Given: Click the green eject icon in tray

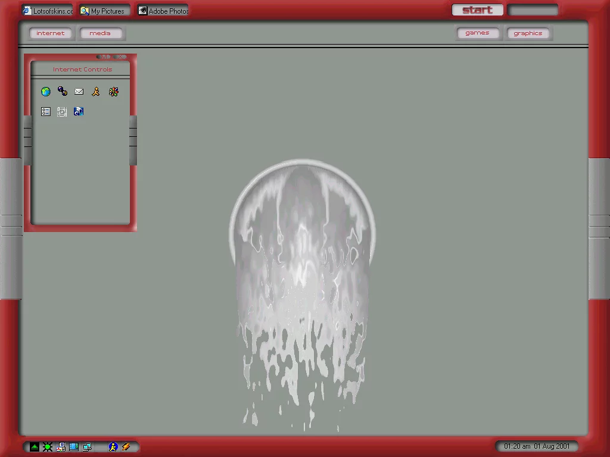Looking at the screenshot, I should [35, 447].
